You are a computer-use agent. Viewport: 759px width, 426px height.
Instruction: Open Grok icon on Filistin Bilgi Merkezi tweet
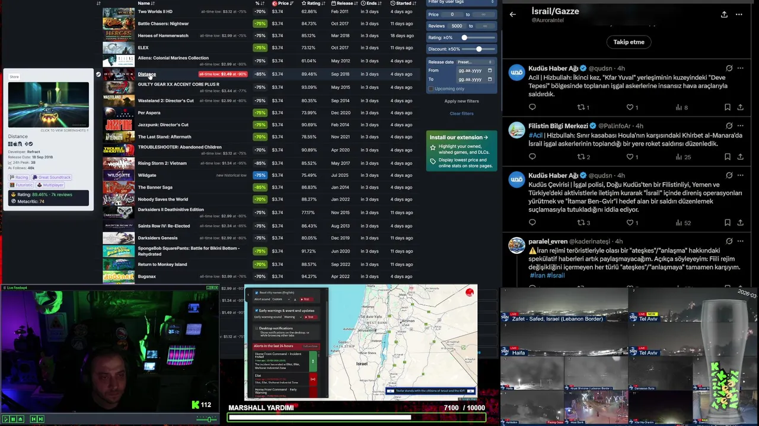tap(729, 126)
